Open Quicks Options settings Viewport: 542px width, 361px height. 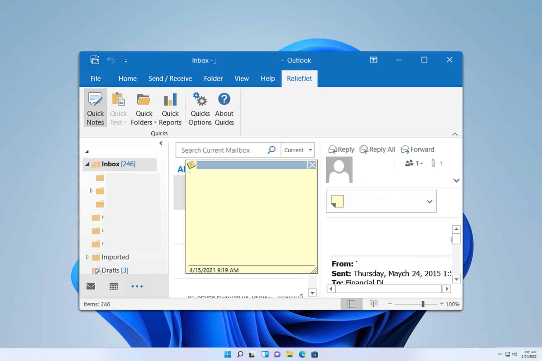[x=200, y=108]
